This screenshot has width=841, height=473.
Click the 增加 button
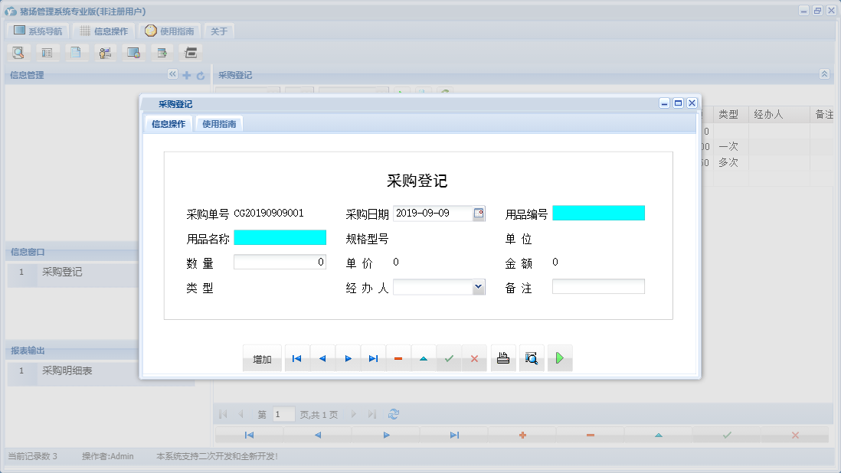click(262, 357)
